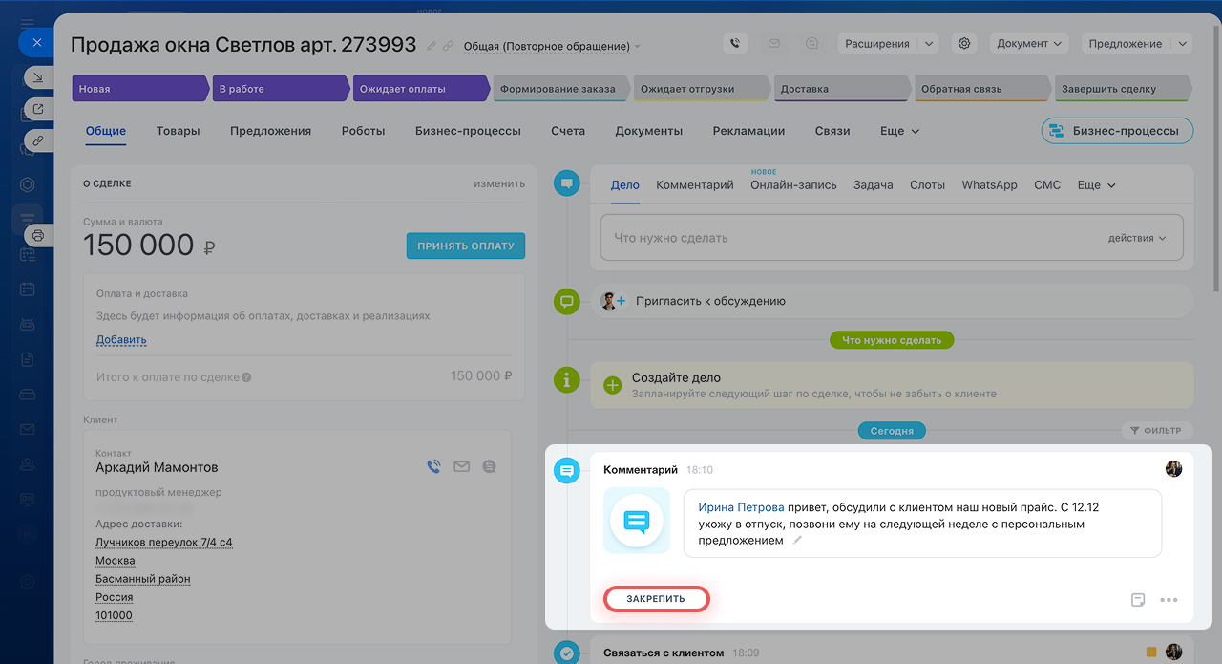Select the Комментарий timeline tab

coord(695,184)
